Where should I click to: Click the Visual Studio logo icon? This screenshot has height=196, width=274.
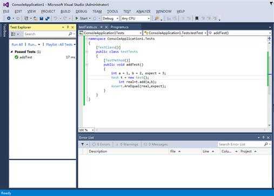click(x=6, y=4)
